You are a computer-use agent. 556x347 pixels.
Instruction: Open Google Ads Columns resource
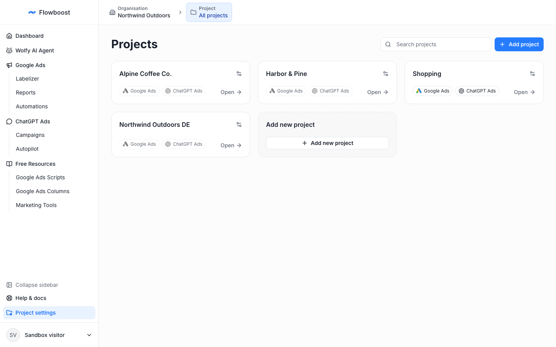pyautogui.click(x=42, y=191)
